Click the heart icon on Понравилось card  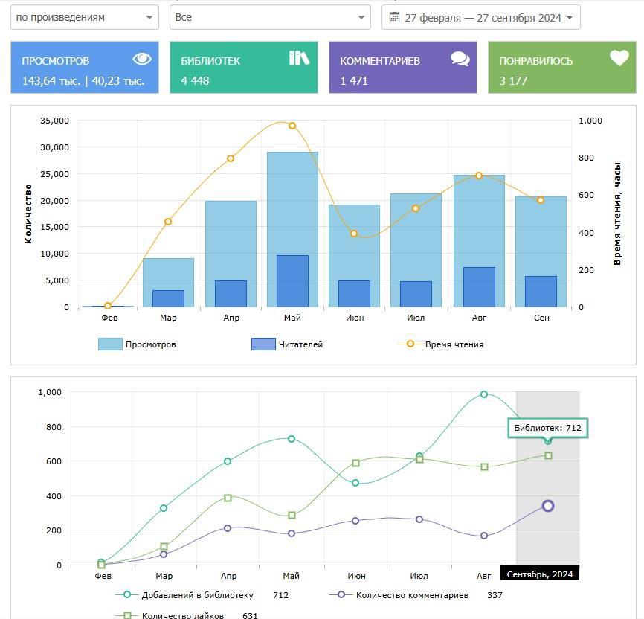(x=619, y=59)
